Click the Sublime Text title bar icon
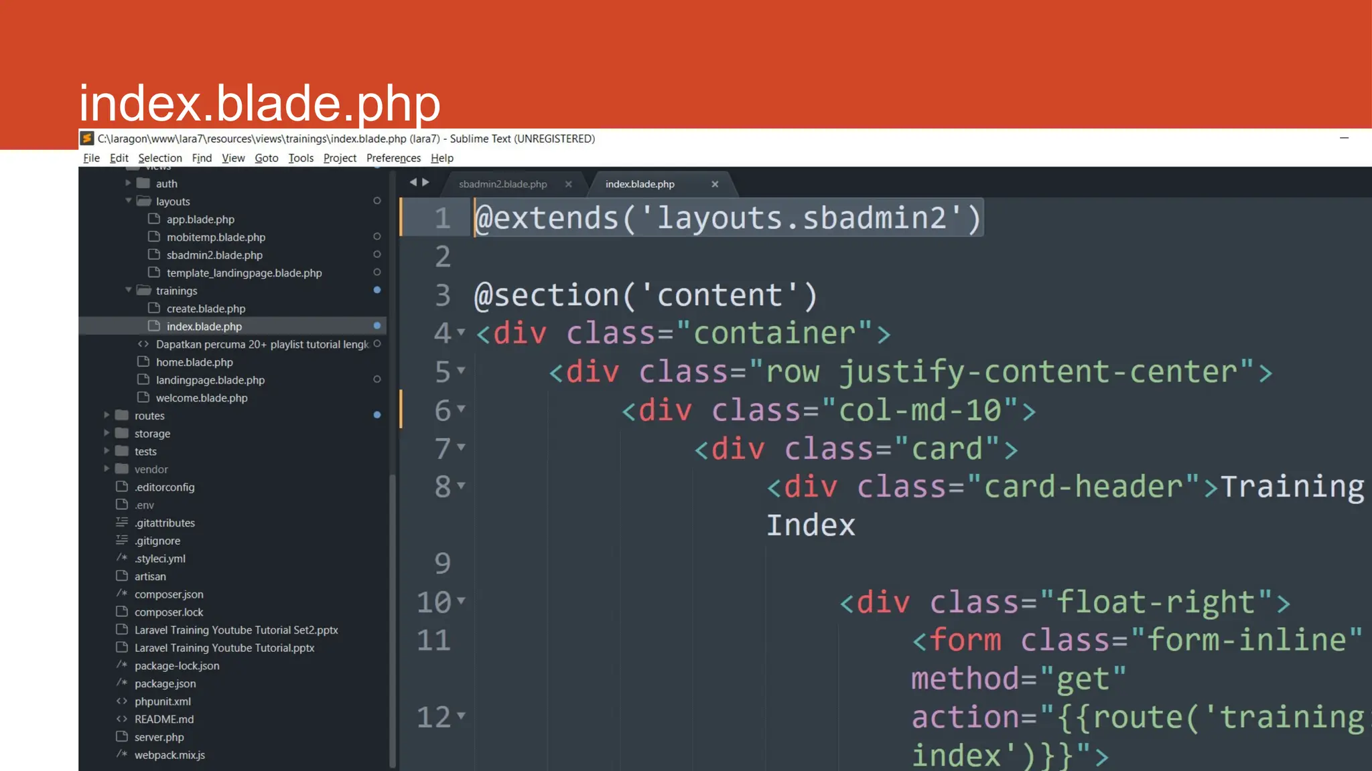 point(87,139)
